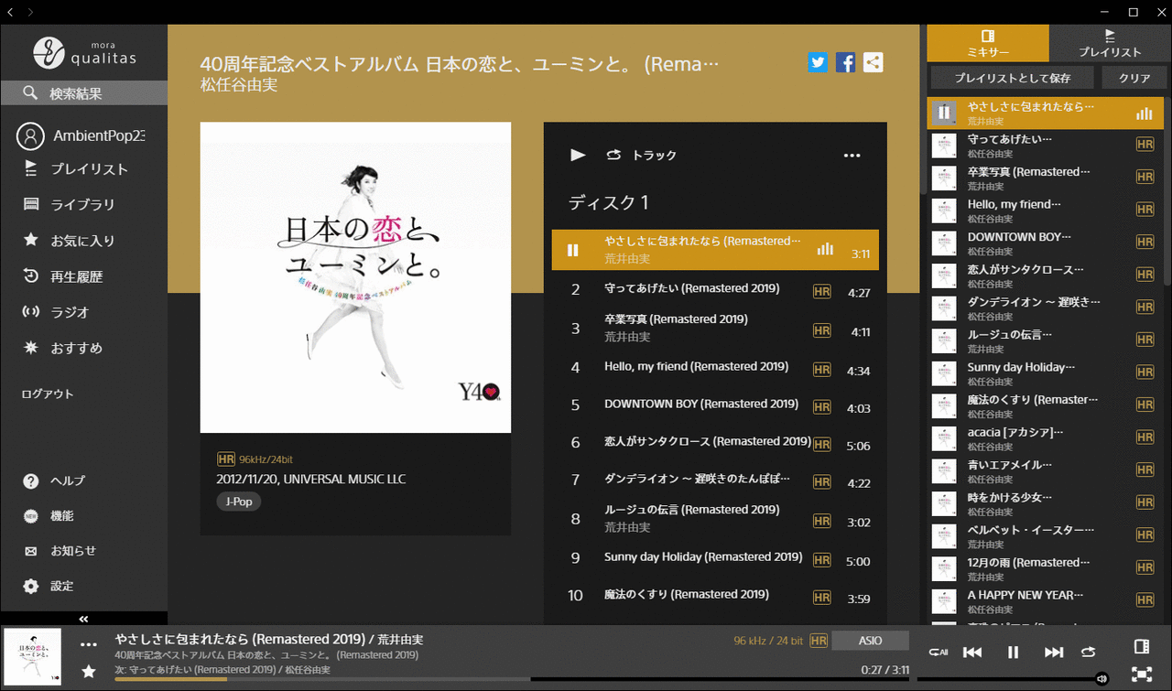
Task: Share album on Facebook
Action: 846,62
